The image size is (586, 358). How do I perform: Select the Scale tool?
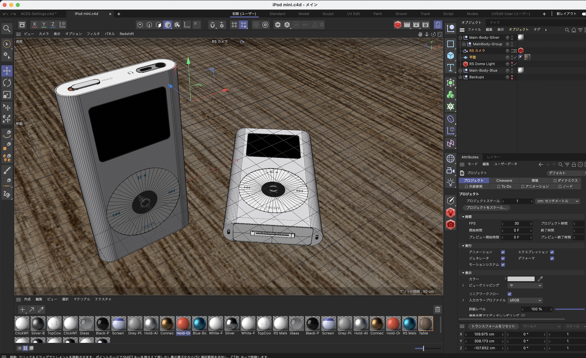(x=7, y=95)
